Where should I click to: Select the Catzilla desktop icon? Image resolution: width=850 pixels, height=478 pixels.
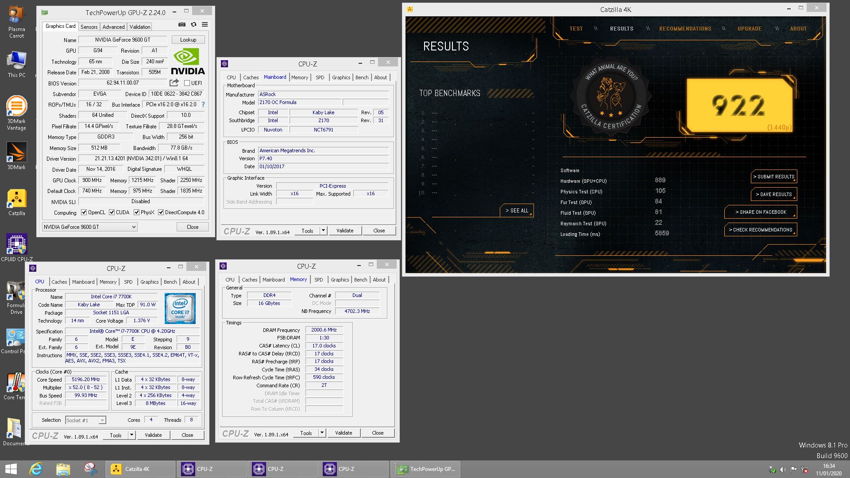[16, 202]
